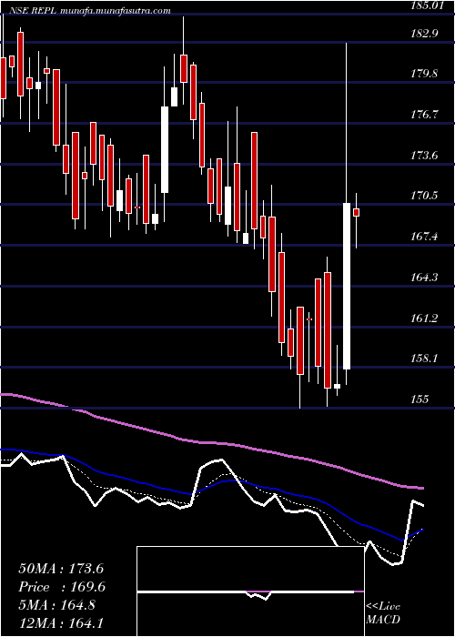Click the 179.8 price axis label
455x637 pixels.
[x=424, y=74]
